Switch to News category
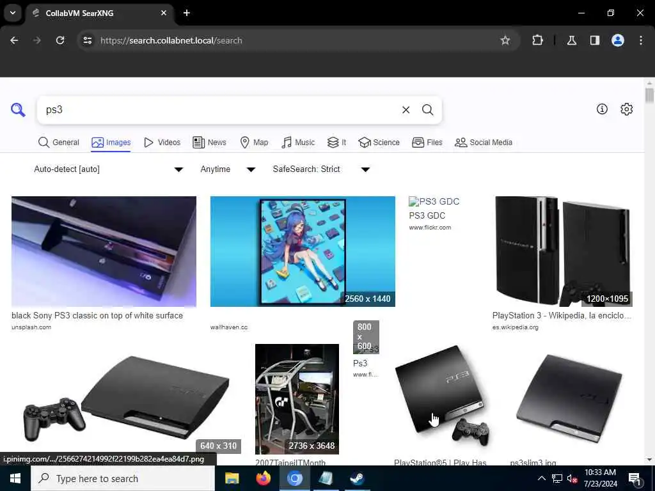The image size is (655, 491). (209, 143)
